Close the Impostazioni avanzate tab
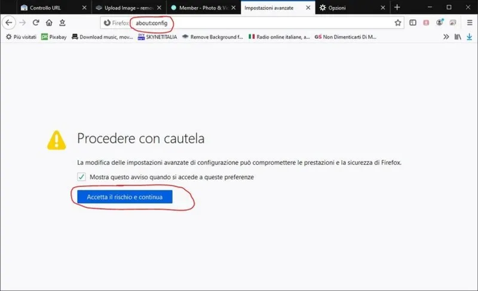This screenshot has height=291, width=478. point(308,8)
